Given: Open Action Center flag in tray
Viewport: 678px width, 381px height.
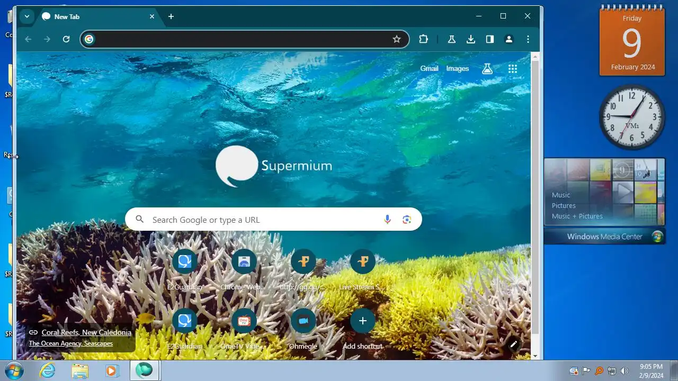Looking at the screenshot, I should pyautogui.click(x=586, y=371).
